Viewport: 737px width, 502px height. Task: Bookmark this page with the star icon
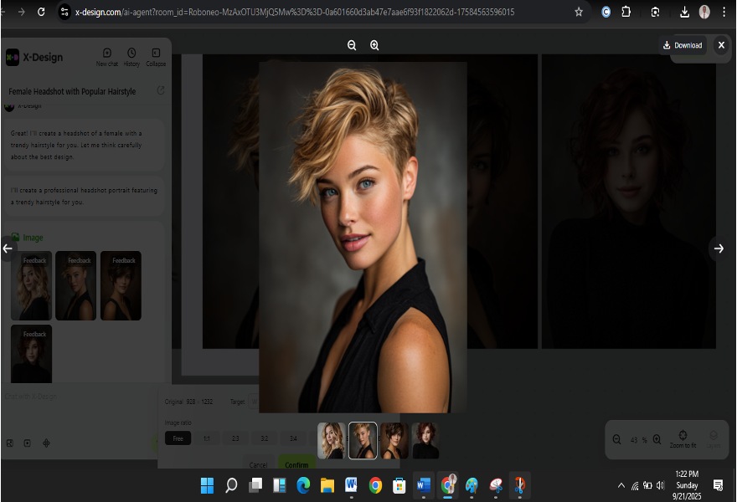pos(579,12)
